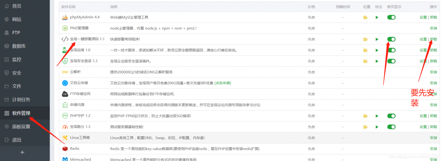
Task: Click the 到期时间 column header
Action: click(x=343, y=7)
